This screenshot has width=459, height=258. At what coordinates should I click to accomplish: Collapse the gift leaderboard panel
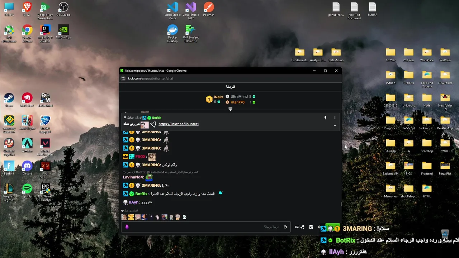(230, 109)
